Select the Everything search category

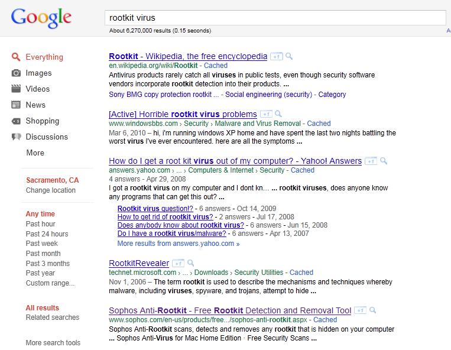tap(44, 57)
